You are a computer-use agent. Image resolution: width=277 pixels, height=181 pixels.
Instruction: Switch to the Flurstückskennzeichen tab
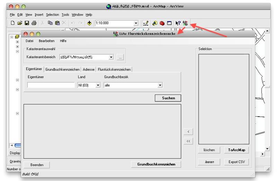click(114, 70)
